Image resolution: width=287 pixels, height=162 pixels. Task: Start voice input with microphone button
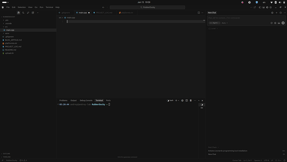[283, 23]
